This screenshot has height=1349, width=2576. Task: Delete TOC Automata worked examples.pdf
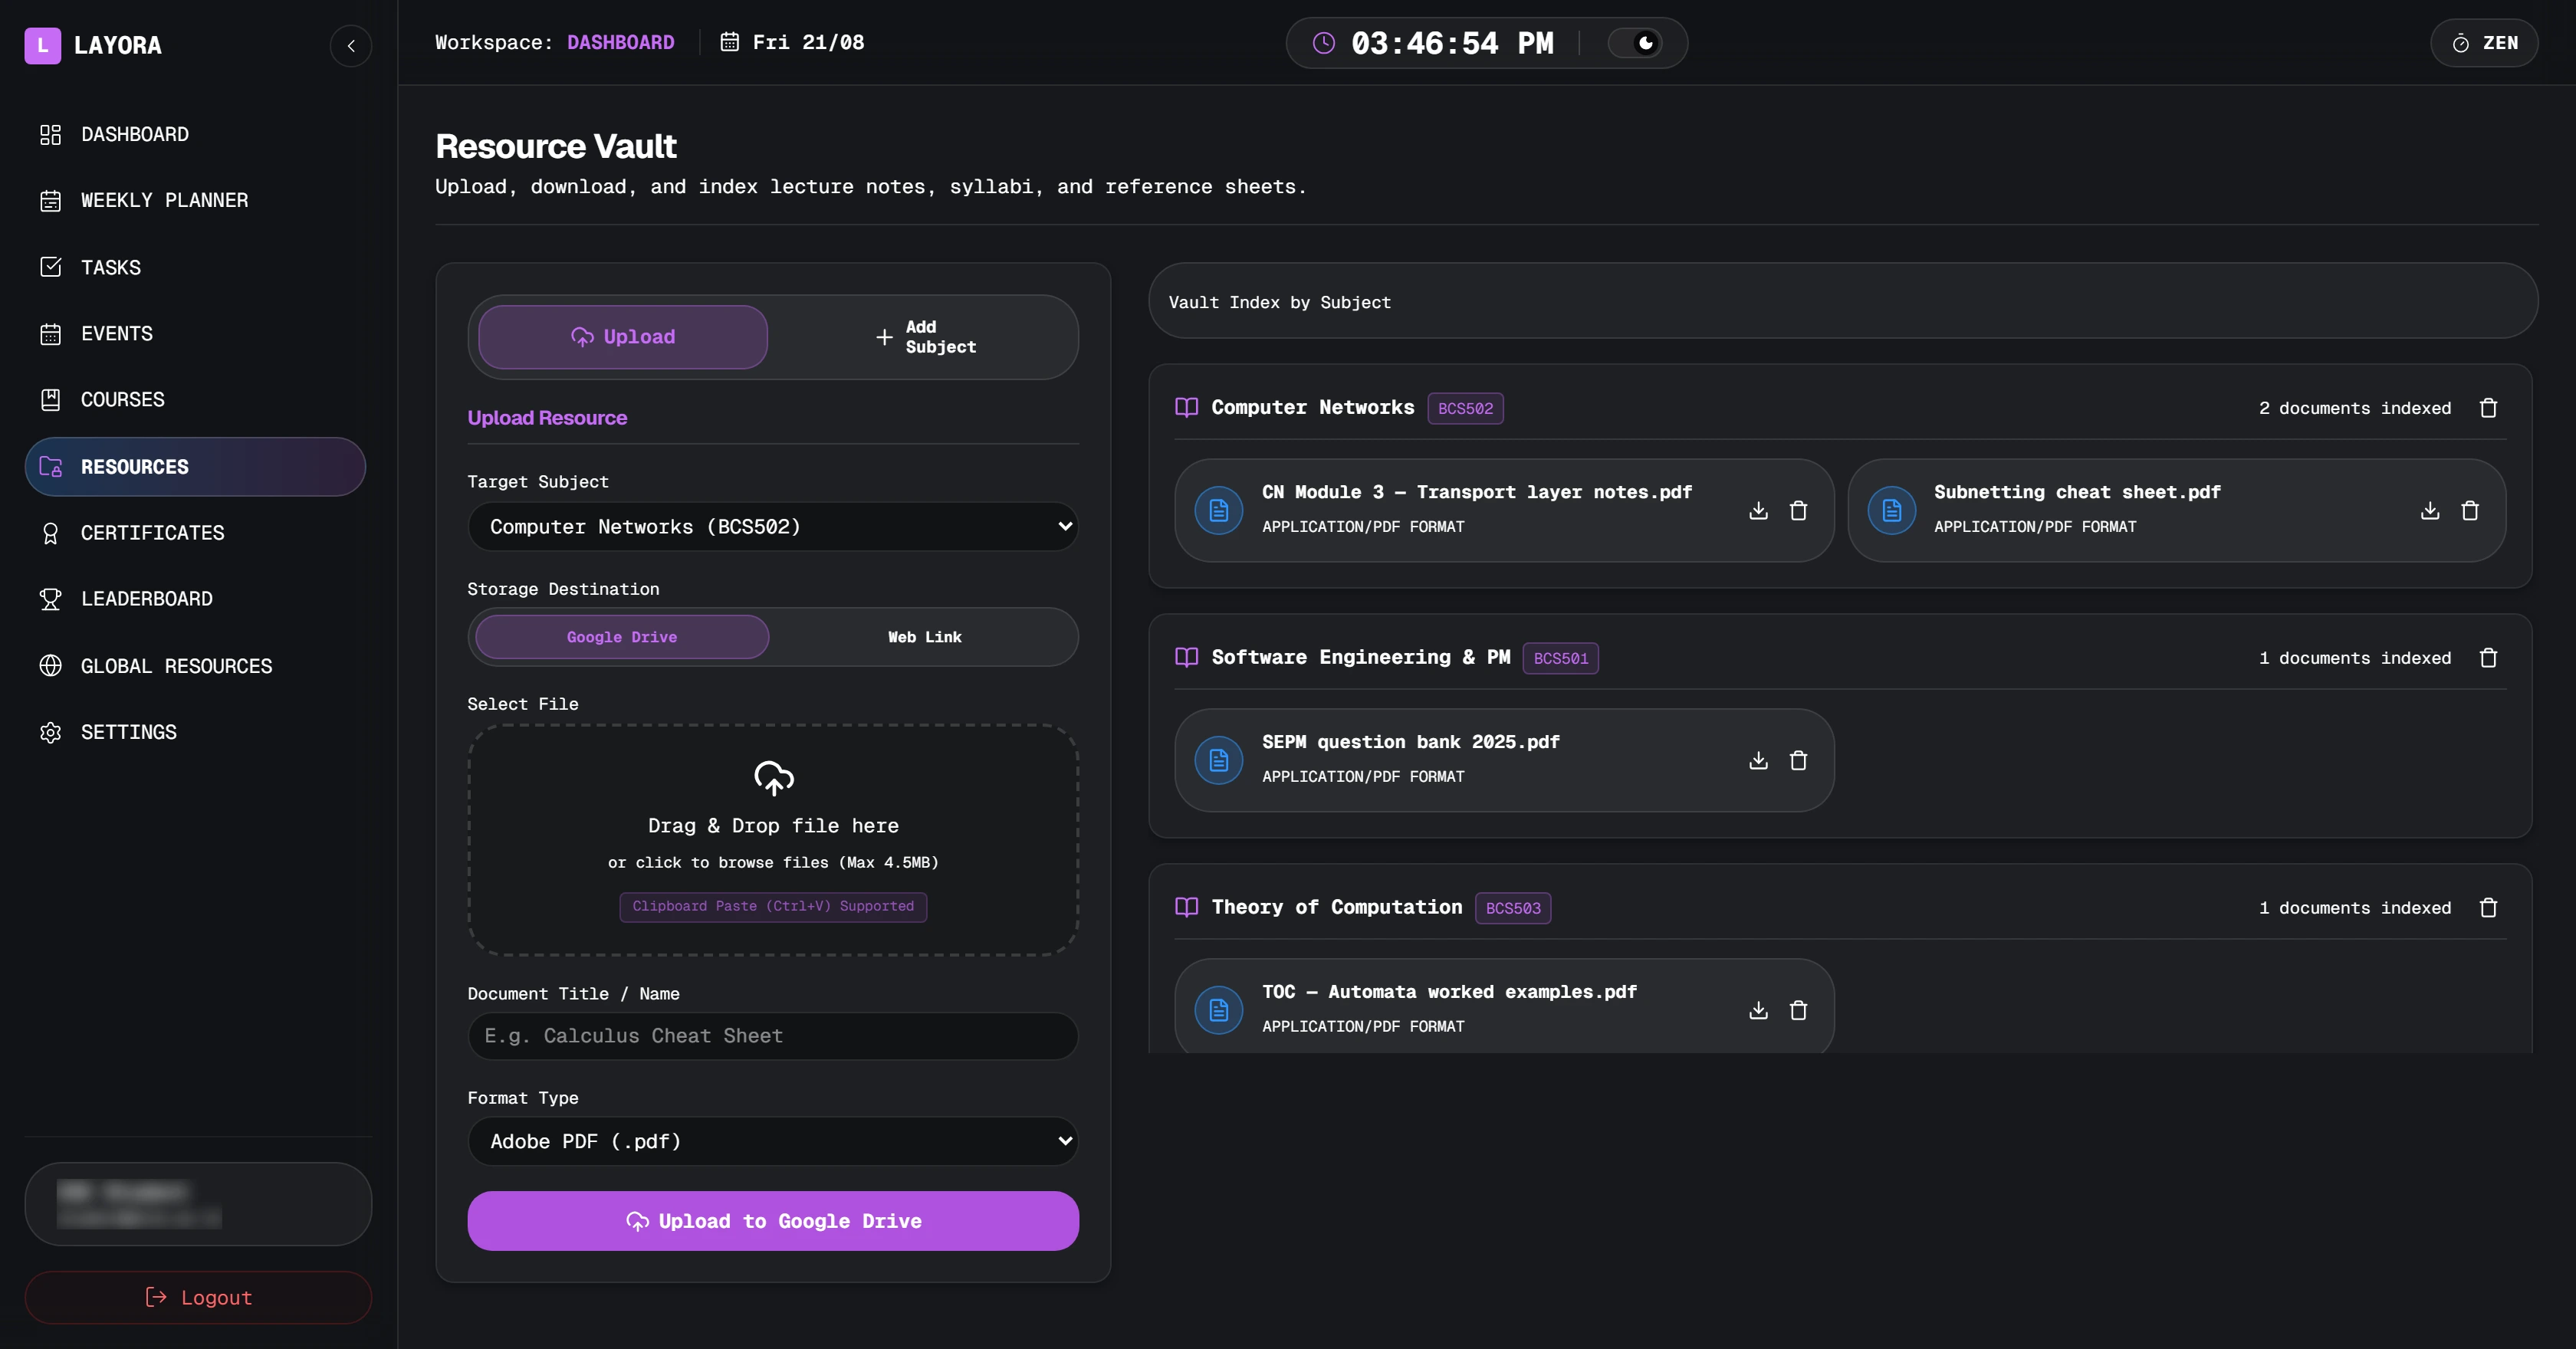coord(1798,1011)
